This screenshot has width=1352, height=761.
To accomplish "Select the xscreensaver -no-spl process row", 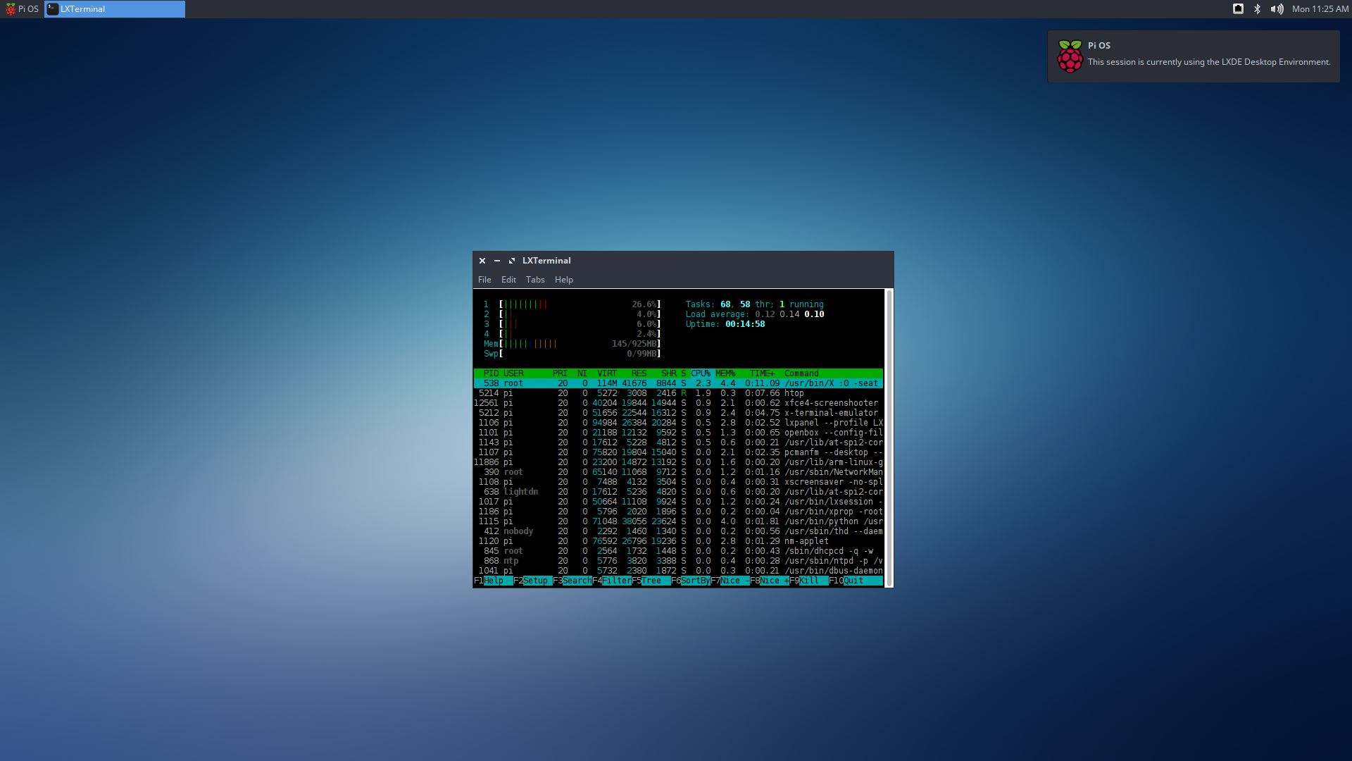I will [678, 482].
